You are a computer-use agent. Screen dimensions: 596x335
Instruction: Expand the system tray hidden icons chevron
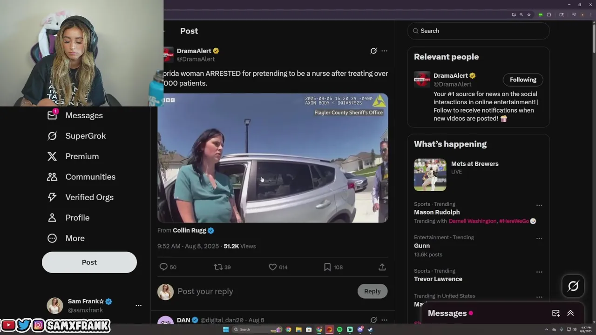(547, 329)
